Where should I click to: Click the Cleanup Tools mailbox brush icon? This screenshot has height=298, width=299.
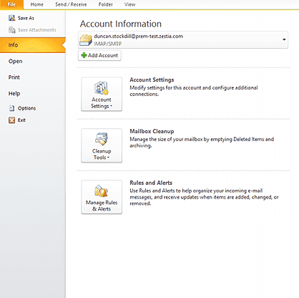[x=102, y=139]
